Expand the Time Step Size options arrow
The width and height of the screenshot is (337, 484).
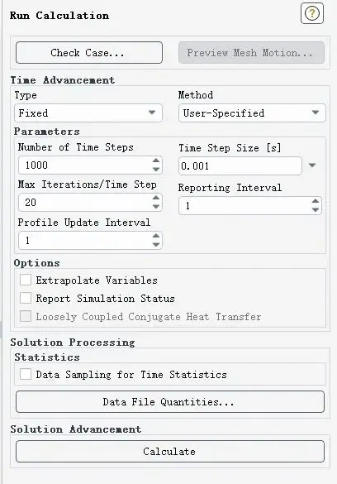tap(312, 165)
